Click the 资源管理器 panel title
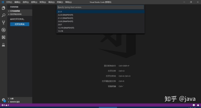Viewport: 201px width, 108px height. pos(14,7)
